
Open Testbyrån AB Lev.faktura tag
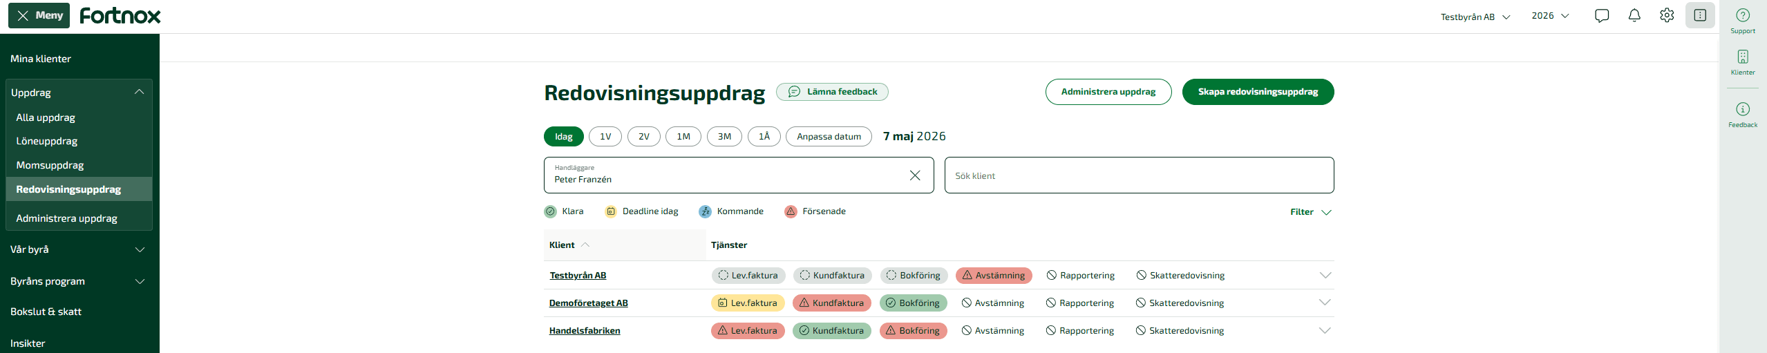[x=748, y=276]
